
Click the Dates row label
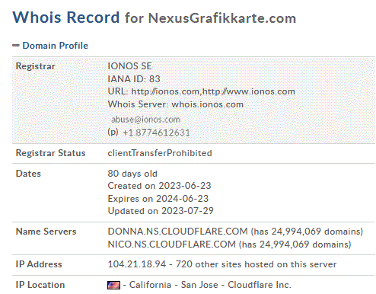[x=28, y=174]
